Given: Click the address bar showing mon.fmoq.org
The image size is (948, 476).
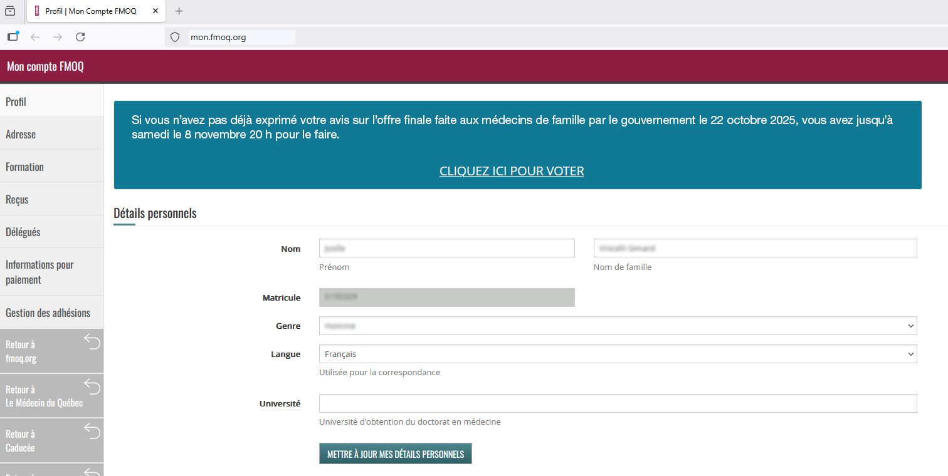Looking at the screenshot, I should 241,37.
